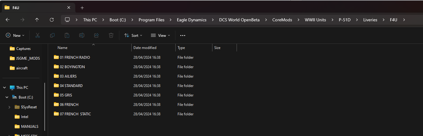Collapse the This PC tree node
The width and height of the screenshot is (423, 136).
(x=5, y=87)
